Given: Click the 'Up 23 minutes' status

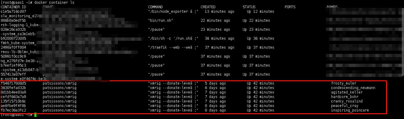Looking at the screenshot, I should [x=256, y=30].
